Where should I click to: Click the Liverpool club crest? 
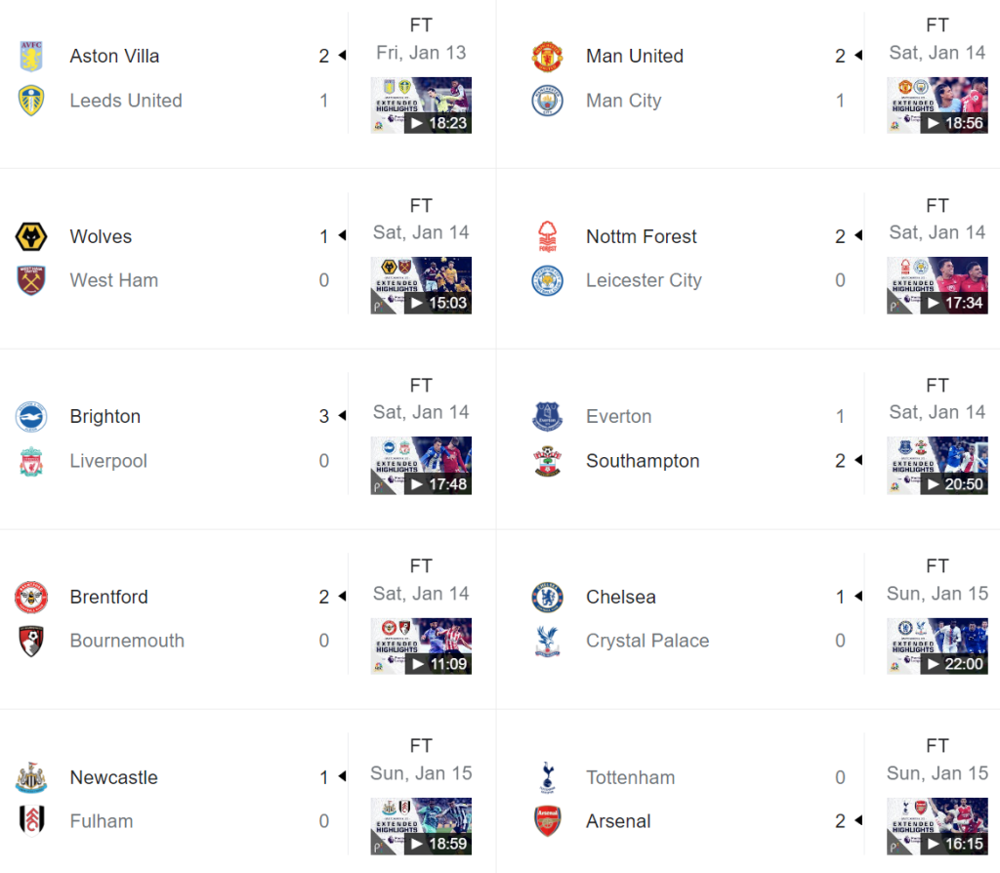coord(31,461)
